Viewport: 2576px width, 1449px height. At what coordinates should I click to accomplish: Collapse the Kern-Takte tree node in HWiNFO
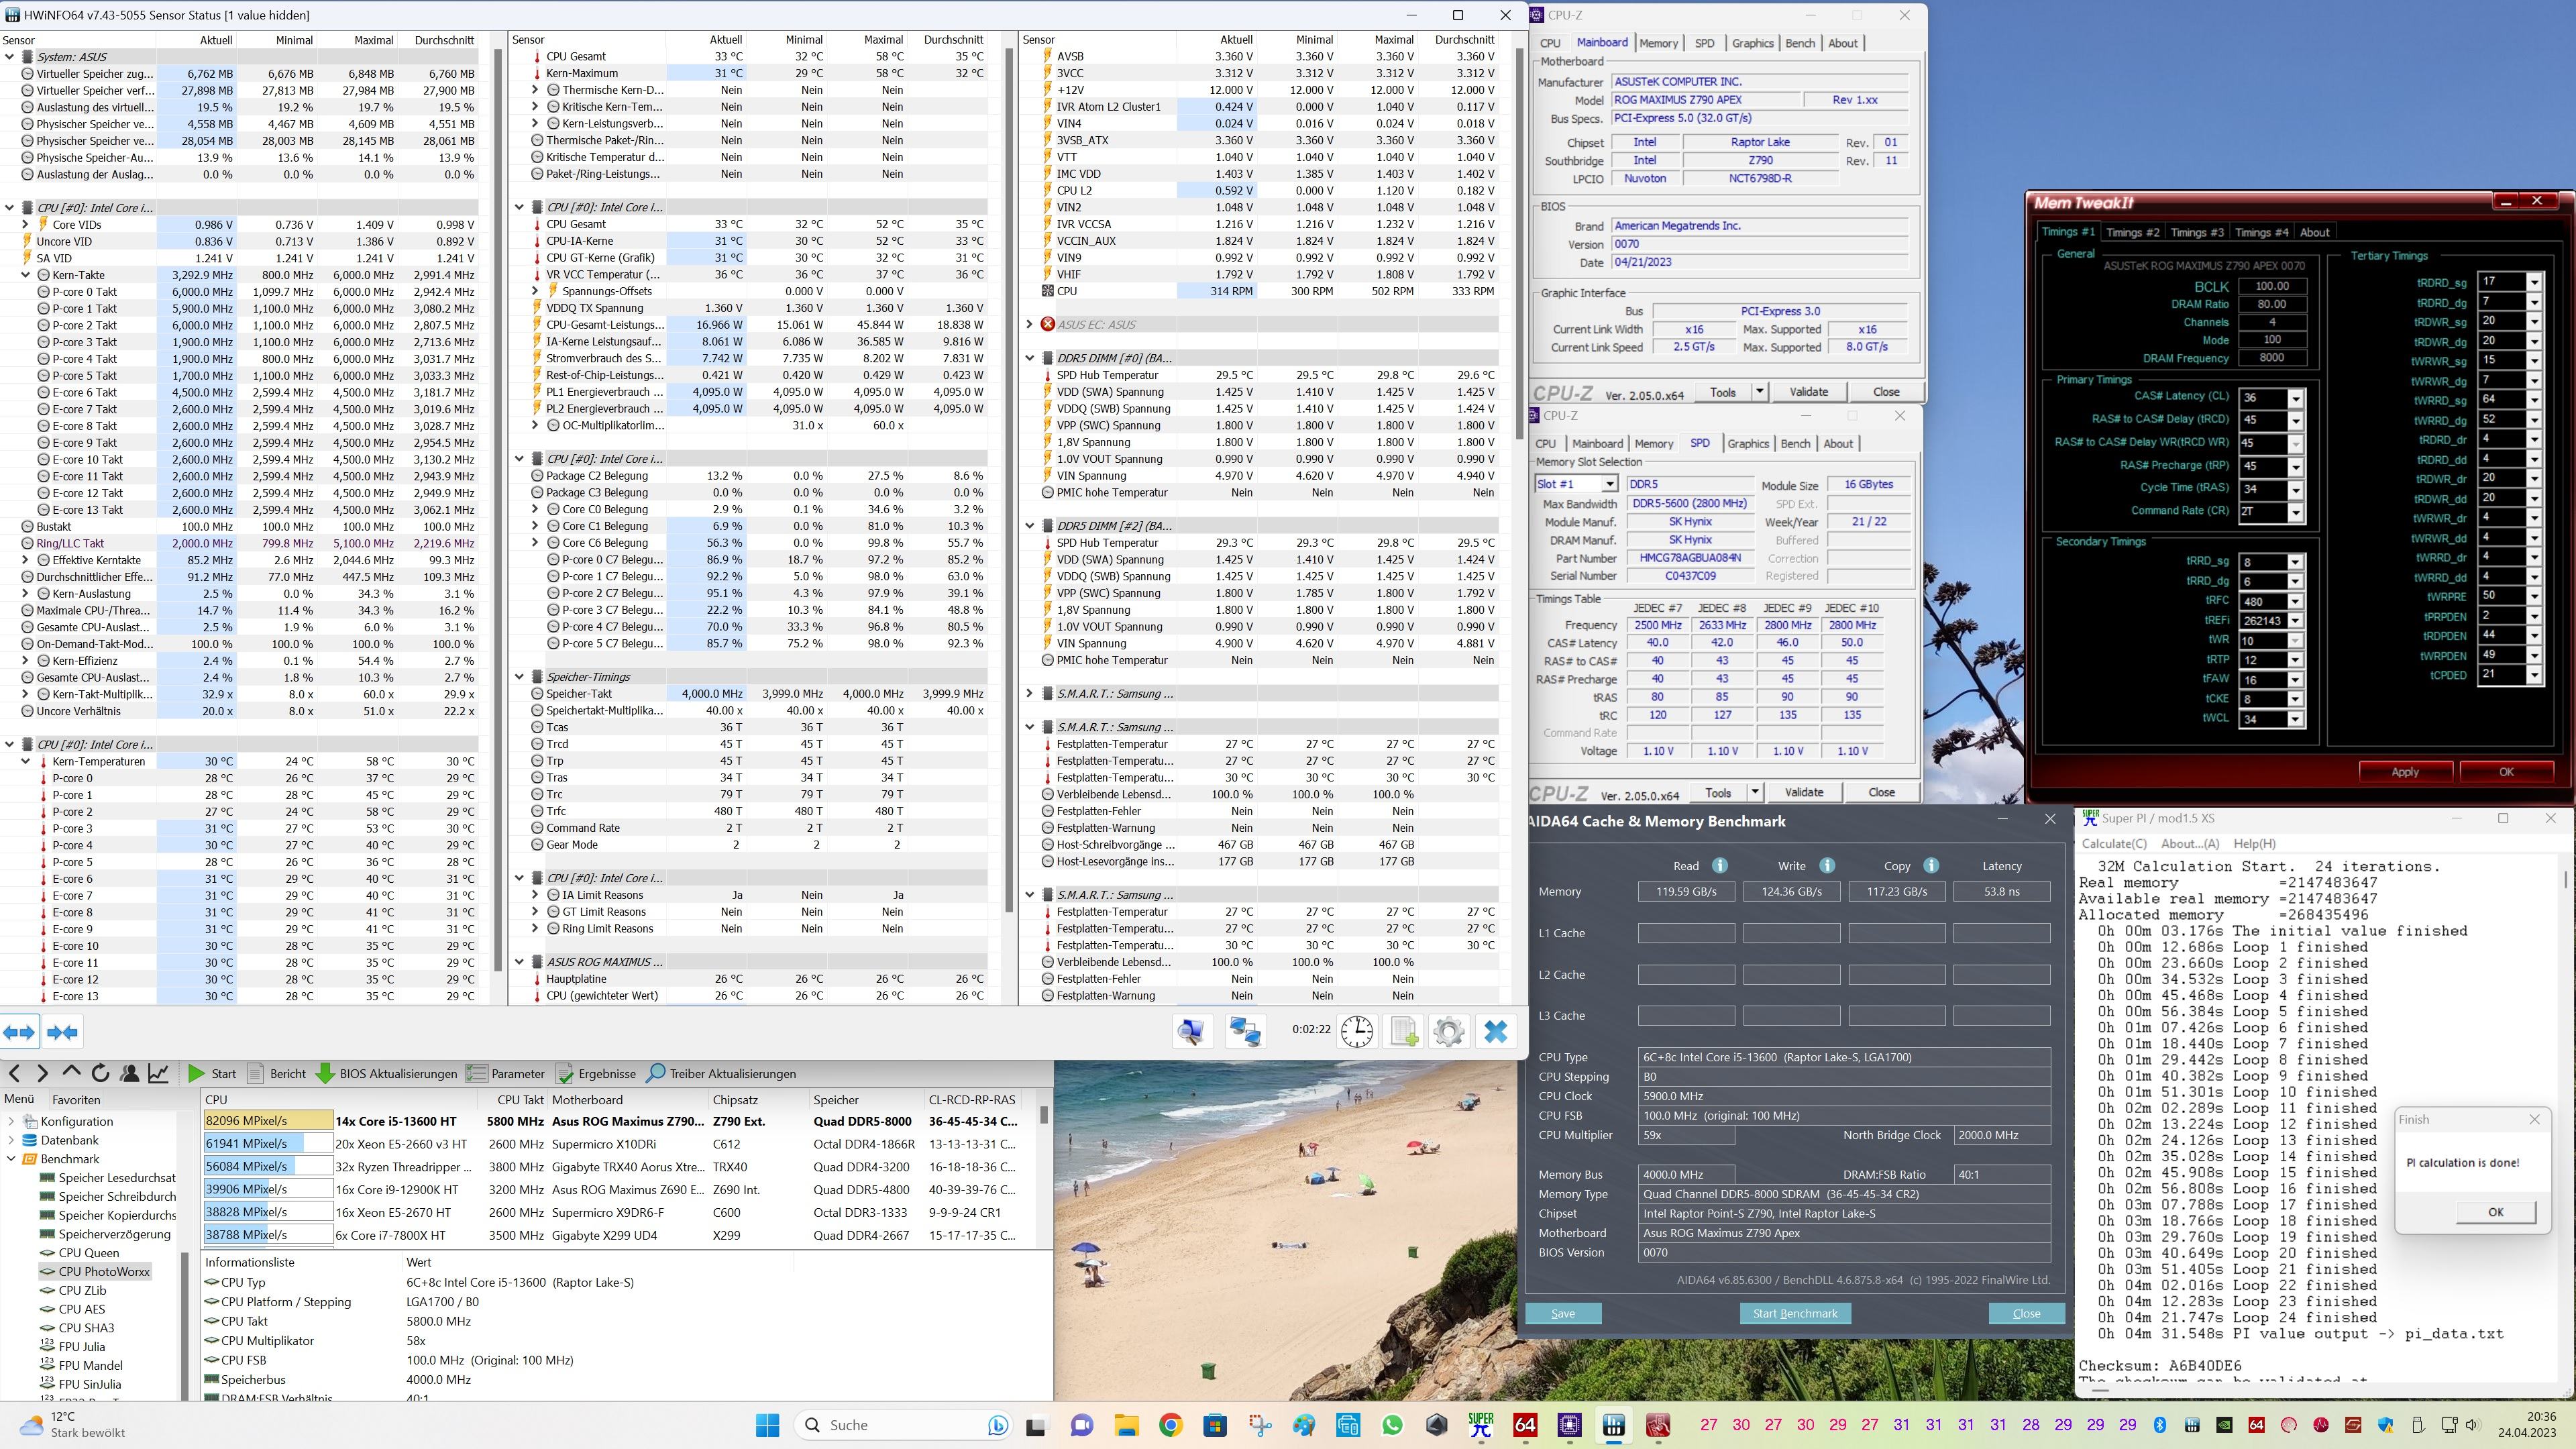[x=26, y=275]
